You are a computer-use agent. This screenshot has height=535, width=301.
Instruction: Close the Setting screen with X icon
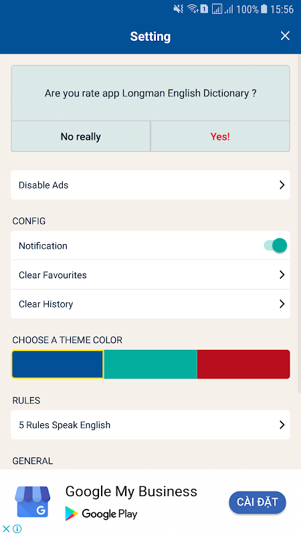click(285, 36)
